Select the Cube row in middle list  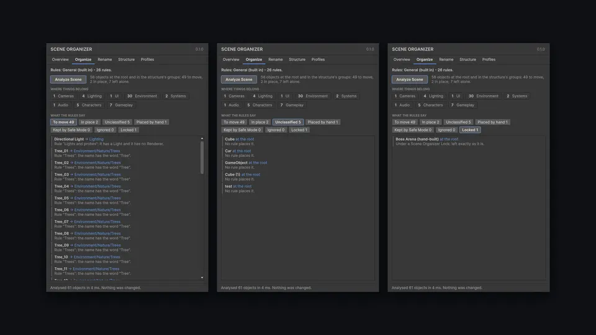(x=297, y=141)
